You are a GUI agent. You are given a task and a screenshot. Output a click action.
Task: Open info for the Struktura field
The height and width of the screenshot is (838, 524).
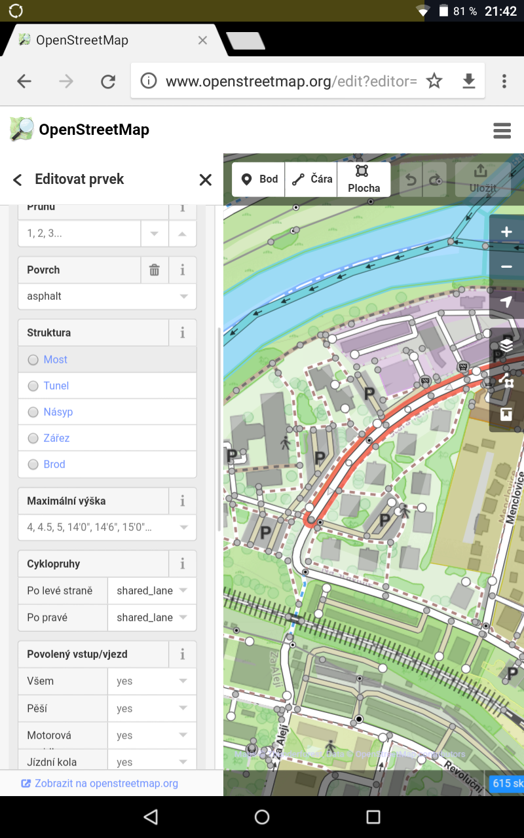(183, 333)
